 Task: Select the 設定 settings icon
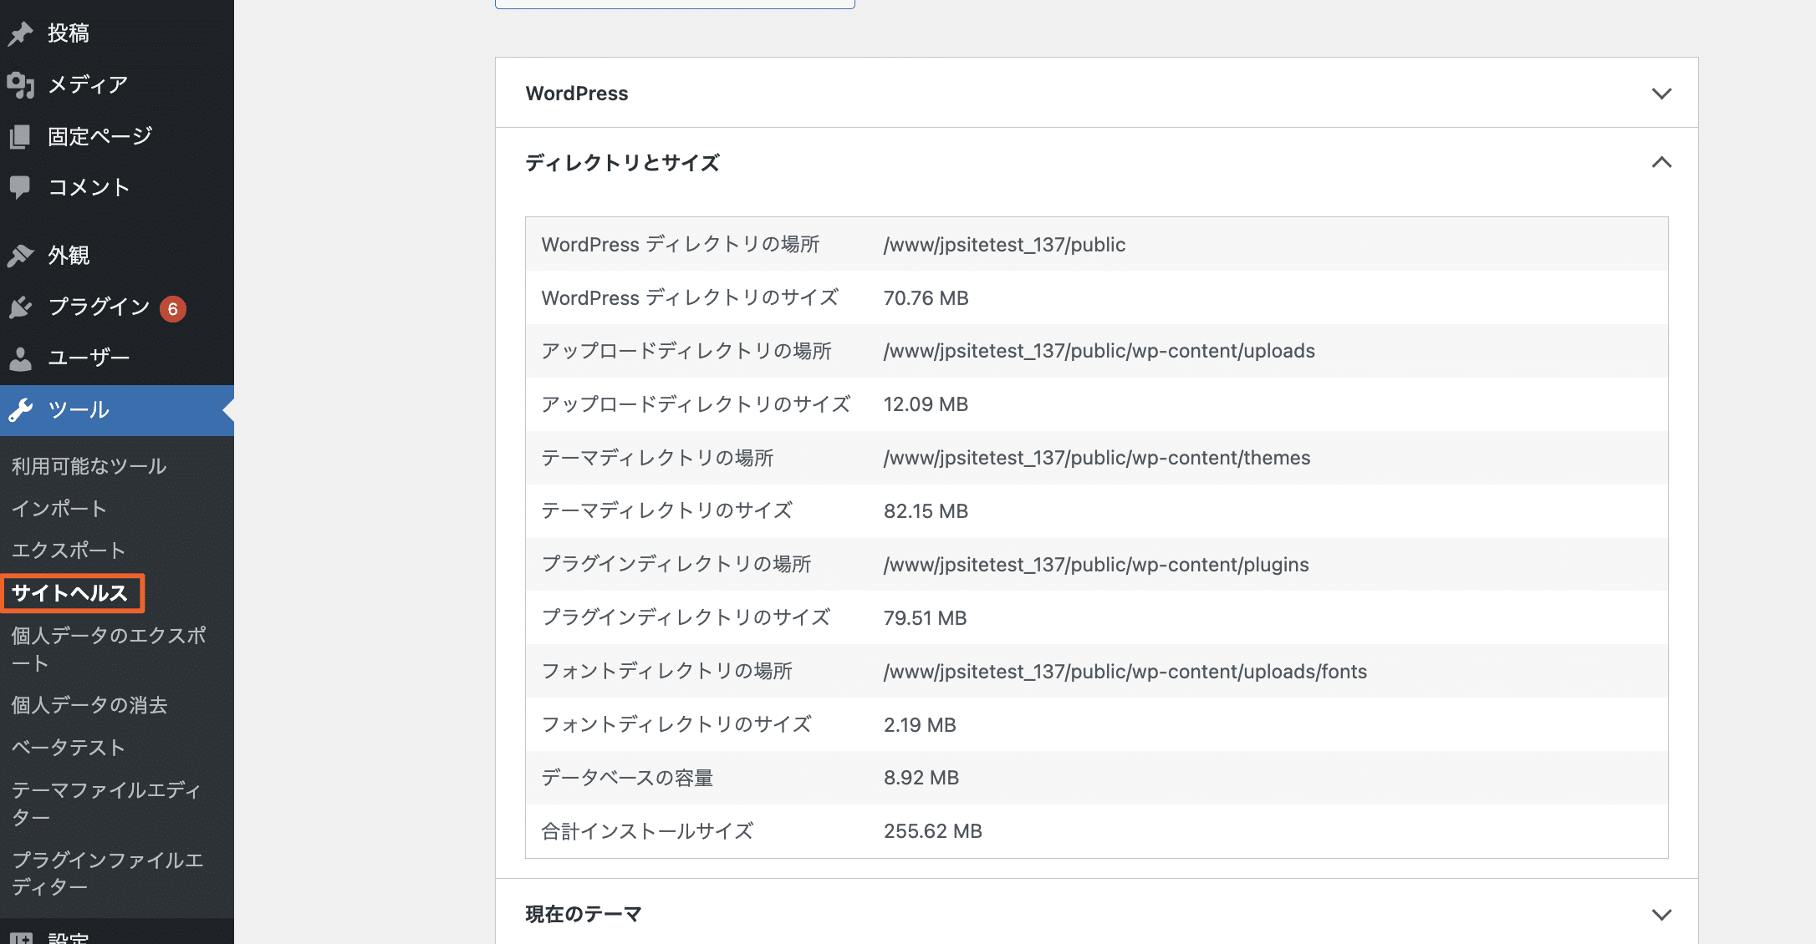[22, 937]
